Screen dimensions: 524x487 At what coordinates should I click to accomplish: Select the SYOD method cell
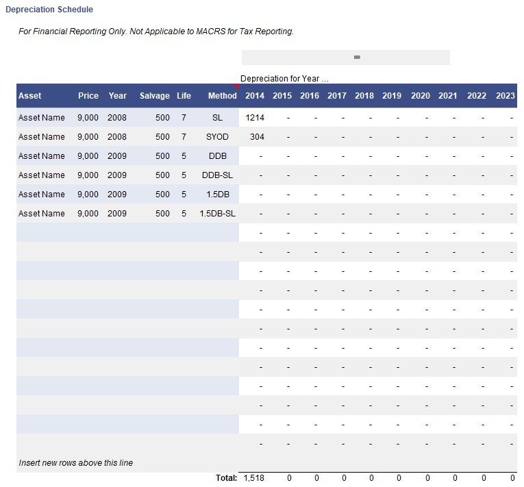click(217, 137)
